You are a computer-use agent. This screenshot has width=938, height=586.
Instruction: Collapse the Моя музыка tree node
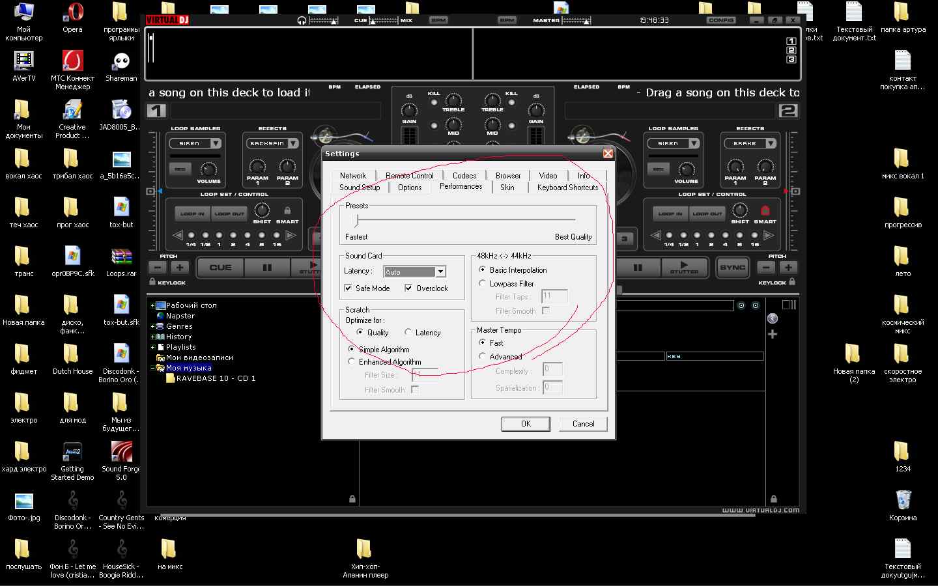tap(152, 368)
